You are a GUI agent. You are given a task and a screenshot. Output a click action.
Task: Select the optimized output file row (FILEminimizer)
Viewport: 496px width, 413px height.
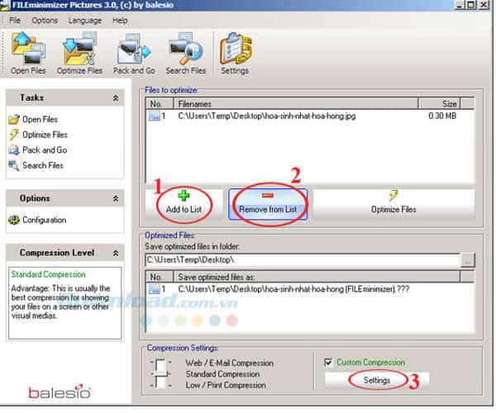pos(310,289)
